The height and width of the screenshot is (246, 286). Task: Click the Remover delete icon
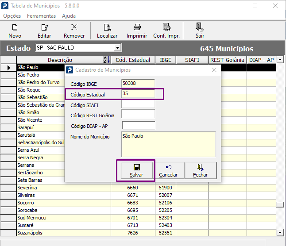[x=74, y=27]
